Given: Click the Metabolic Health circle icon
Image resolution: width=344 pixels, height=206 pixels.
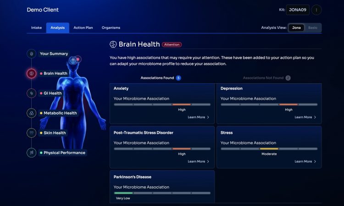Looking at the screenshot, I should [x=31, y=113].
